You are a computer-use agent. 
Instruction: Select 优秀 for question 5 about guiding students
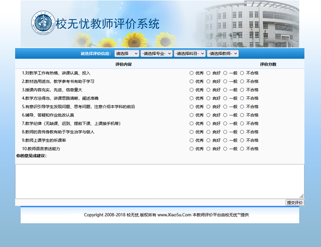click(191, 107)
